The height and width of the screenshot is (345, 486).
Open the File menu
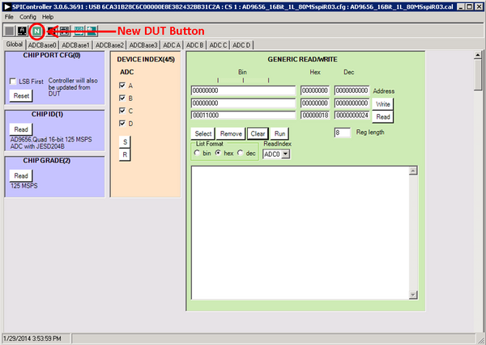pyautogui.click(x=9, y=17)
